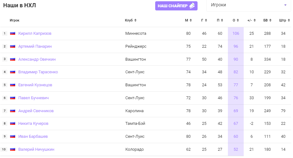Click the flag icon beside Никита Кучеров
293x158 pixels.
13,124
